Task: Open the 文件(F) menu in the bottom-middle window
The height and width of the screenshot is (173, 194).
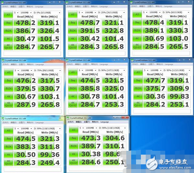Action: point(71,122)
